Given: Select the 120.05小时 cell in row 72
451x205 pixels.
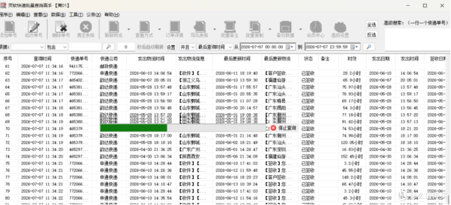Looking at the screenshot, I should click(352, 142).
